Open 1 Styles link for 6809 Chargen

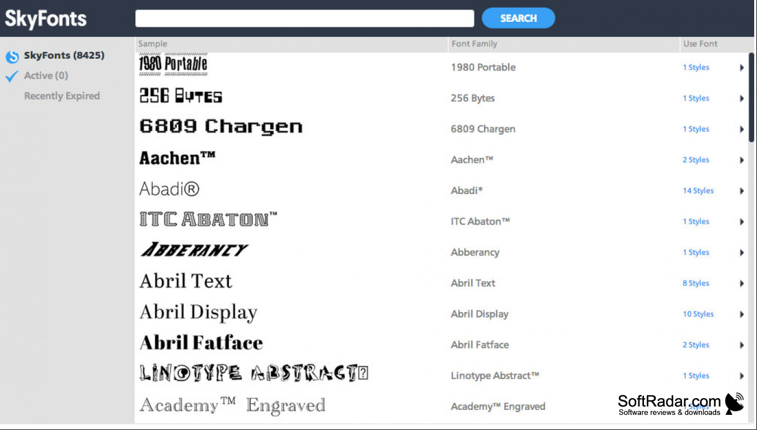click(695, 129)
